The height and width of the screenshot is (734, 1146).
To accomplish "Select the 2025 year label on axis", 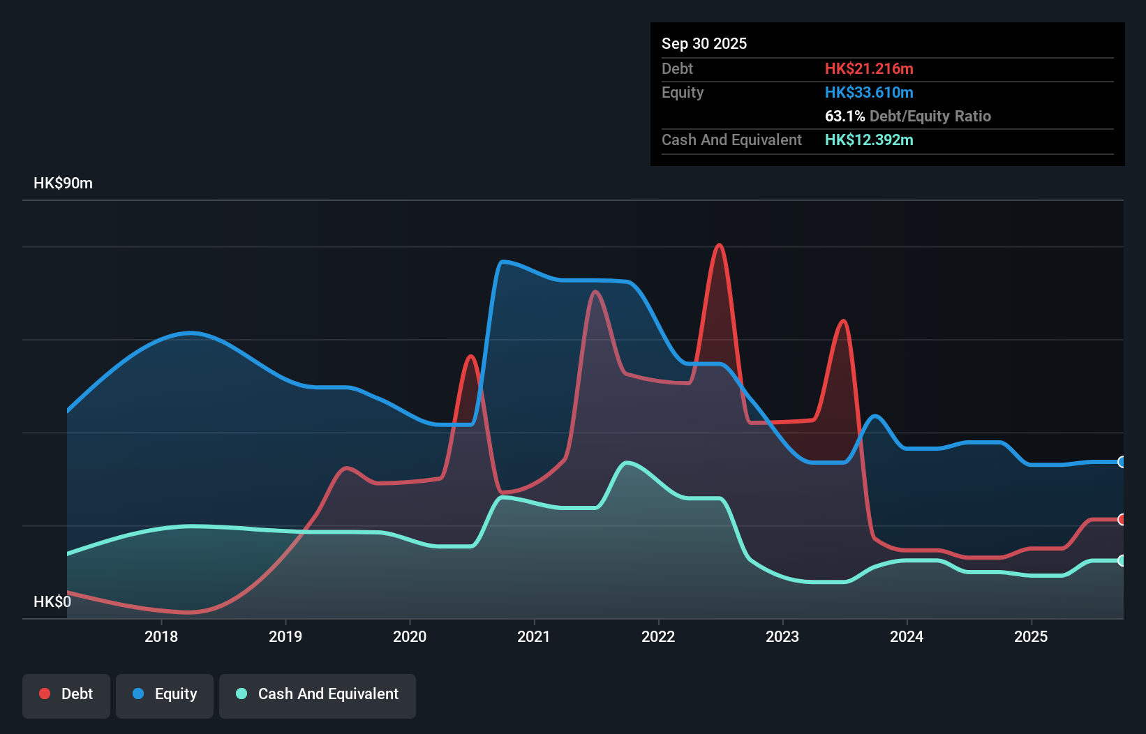I will click(x=1032, y=636).
